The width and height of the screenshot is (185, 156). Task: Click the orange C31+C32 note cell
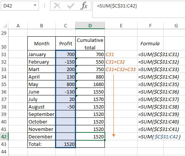121,62
